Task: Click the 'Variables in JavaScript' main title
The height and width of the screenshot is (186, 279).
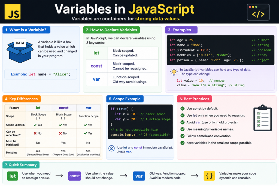Action: [x=124, y=9]
